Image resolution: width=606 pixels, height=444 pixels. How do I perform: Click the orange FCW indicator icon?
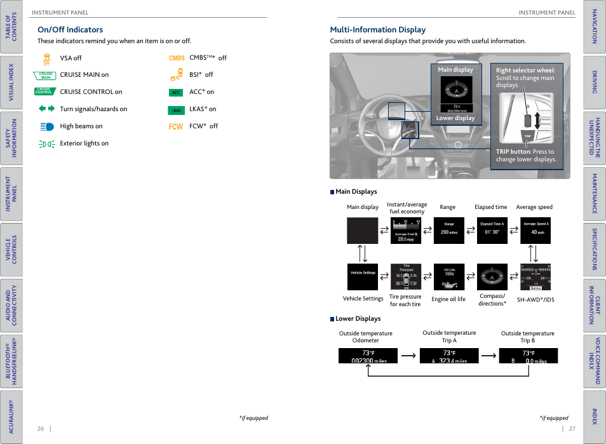pos(176,127)
